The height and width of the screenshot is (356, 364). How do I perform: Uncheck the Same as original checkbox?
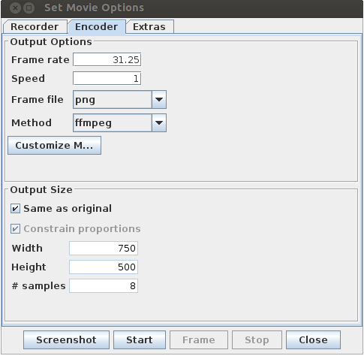pos(15,208)
